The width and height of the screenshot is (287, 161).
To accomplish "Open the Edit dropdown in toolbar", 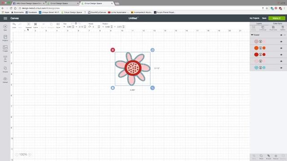I will [x=35, y=25].
